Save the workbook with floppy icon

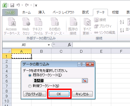(x=12, y=5)
